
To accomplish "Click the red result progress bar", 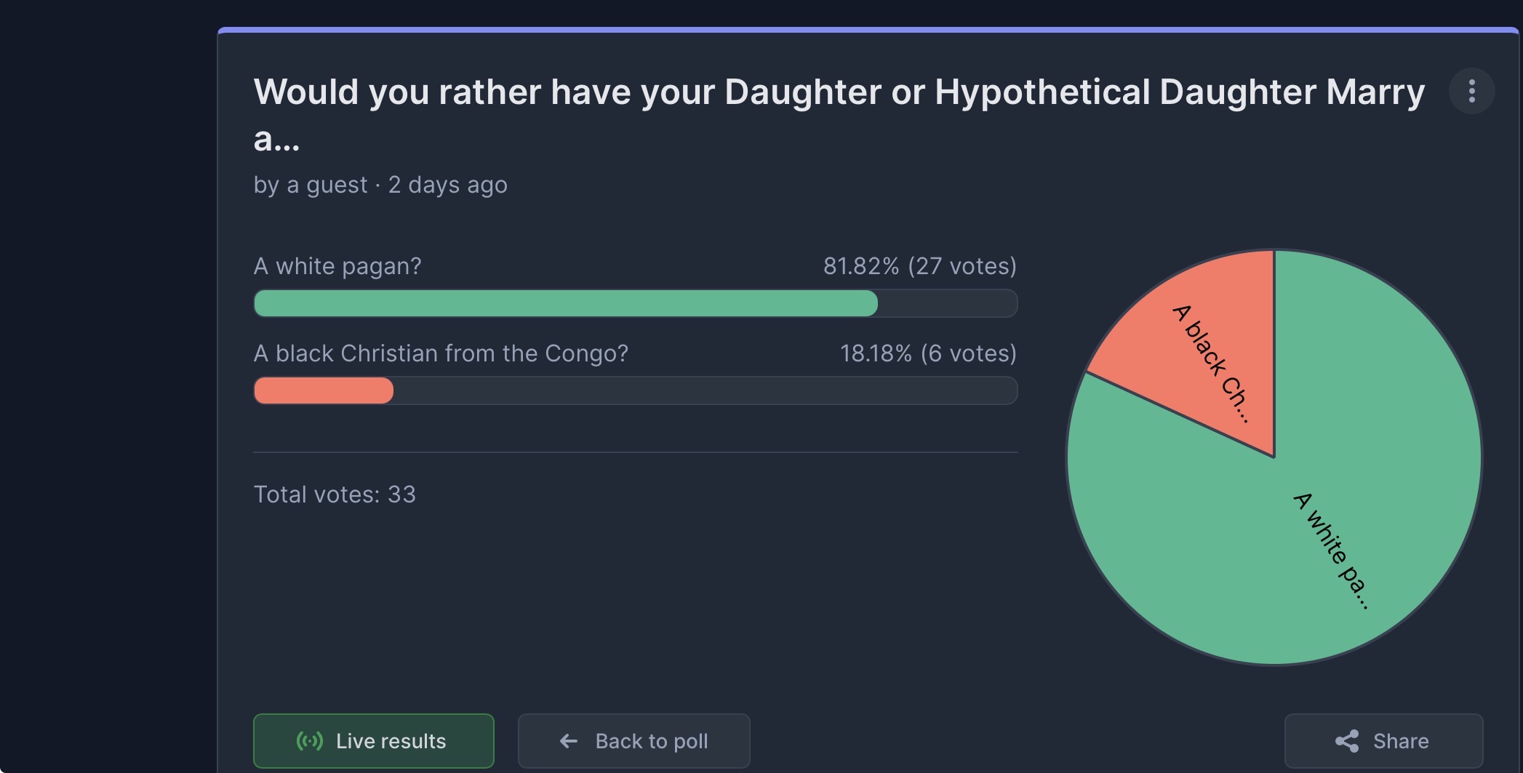I will [x=324, y=390].
